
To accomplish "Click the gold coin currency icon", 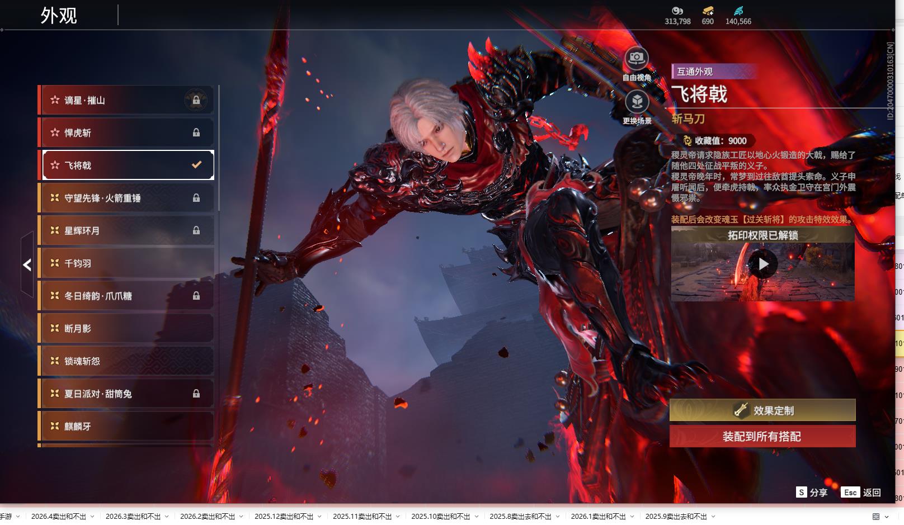I will 677,11.
